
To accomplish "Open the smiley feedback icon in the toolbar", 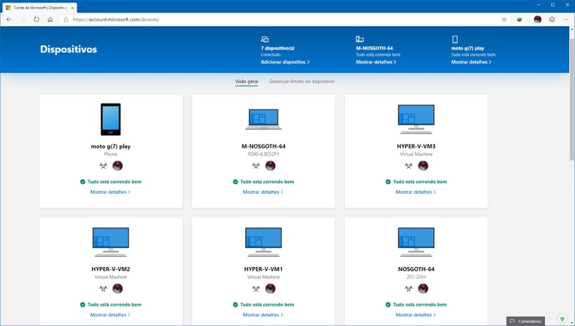I will click(x=552, y=20).
